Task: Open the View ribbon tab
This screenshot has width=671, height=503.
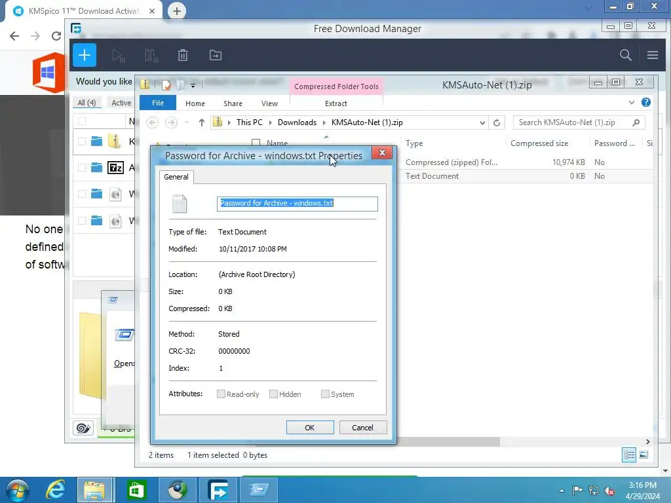Action: coord(269,103)
